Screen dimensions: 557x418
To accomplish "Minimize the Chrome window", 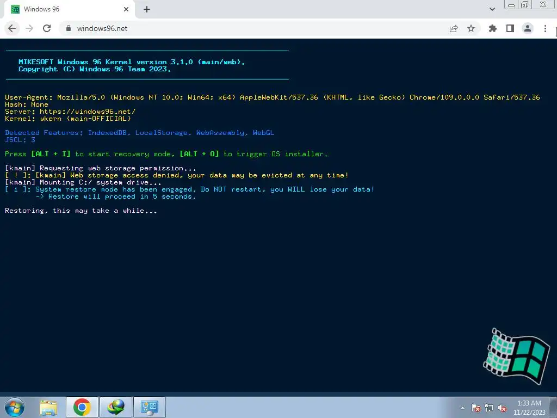I will coord(511,4).
